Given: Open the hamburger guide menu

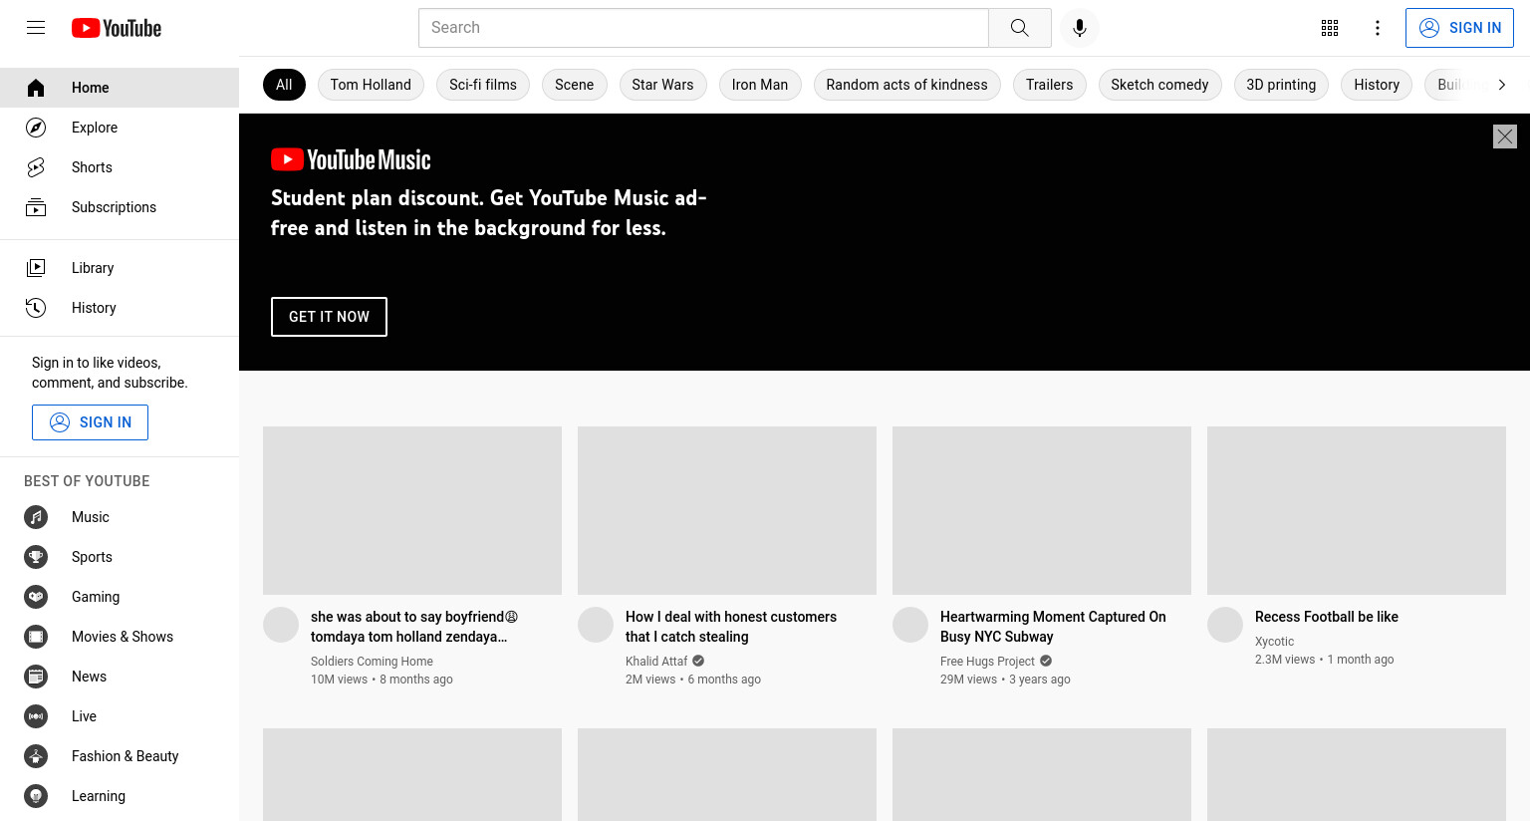Looking at the screenshot, I should pyautogui.click(x=36, y=28).
